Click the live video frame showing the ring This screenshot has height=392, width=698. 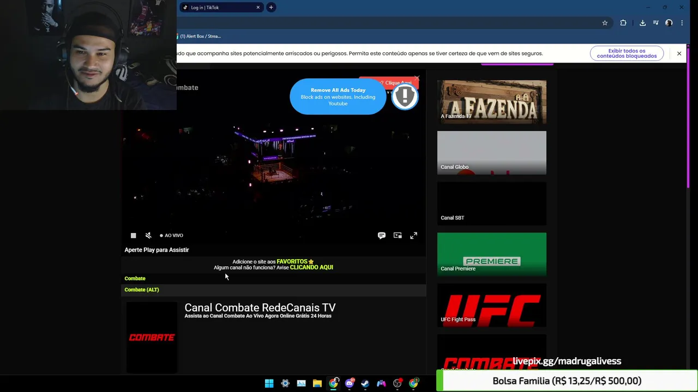(x=273, y=163)
